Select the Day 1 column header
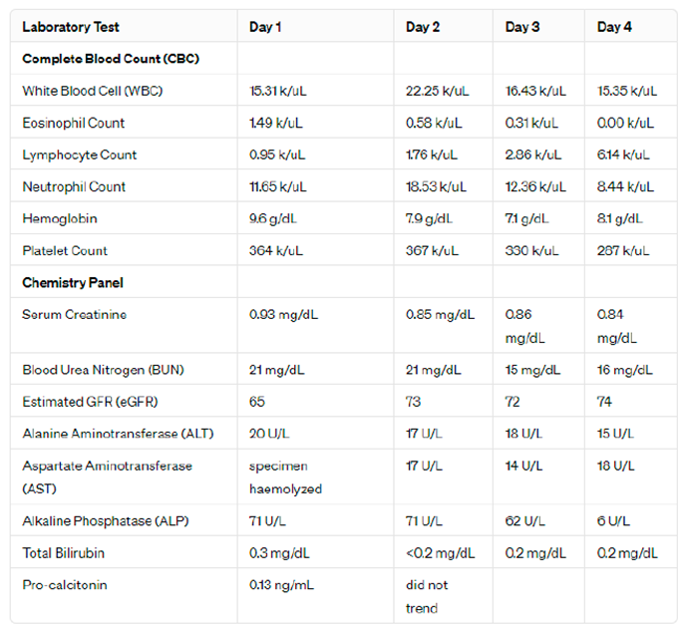This screenshot has height=629, width=684. pyautogui.click(x=265, y=27)
